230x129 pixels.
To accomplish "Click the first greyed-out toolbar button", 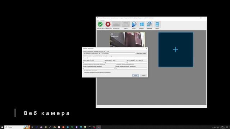I will tap(116, 24).
